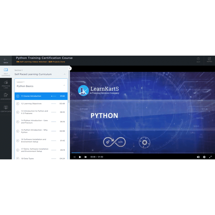Screen dimensions: 215x215
Task: Click play icon beside 1.5 Why Python
Action: pyautogui.click(x=18, y=131)
